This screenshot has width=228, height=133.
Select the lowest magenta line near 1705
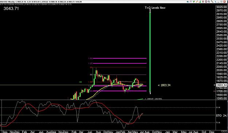tap(120, 91)
